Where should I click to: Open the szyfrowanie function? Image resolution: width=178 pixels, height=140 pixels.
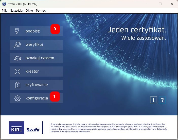(x=36, y=85)
